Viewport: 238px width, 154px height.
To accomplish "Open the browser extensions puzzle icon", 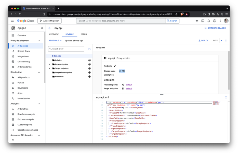I will tap(204, 14).
